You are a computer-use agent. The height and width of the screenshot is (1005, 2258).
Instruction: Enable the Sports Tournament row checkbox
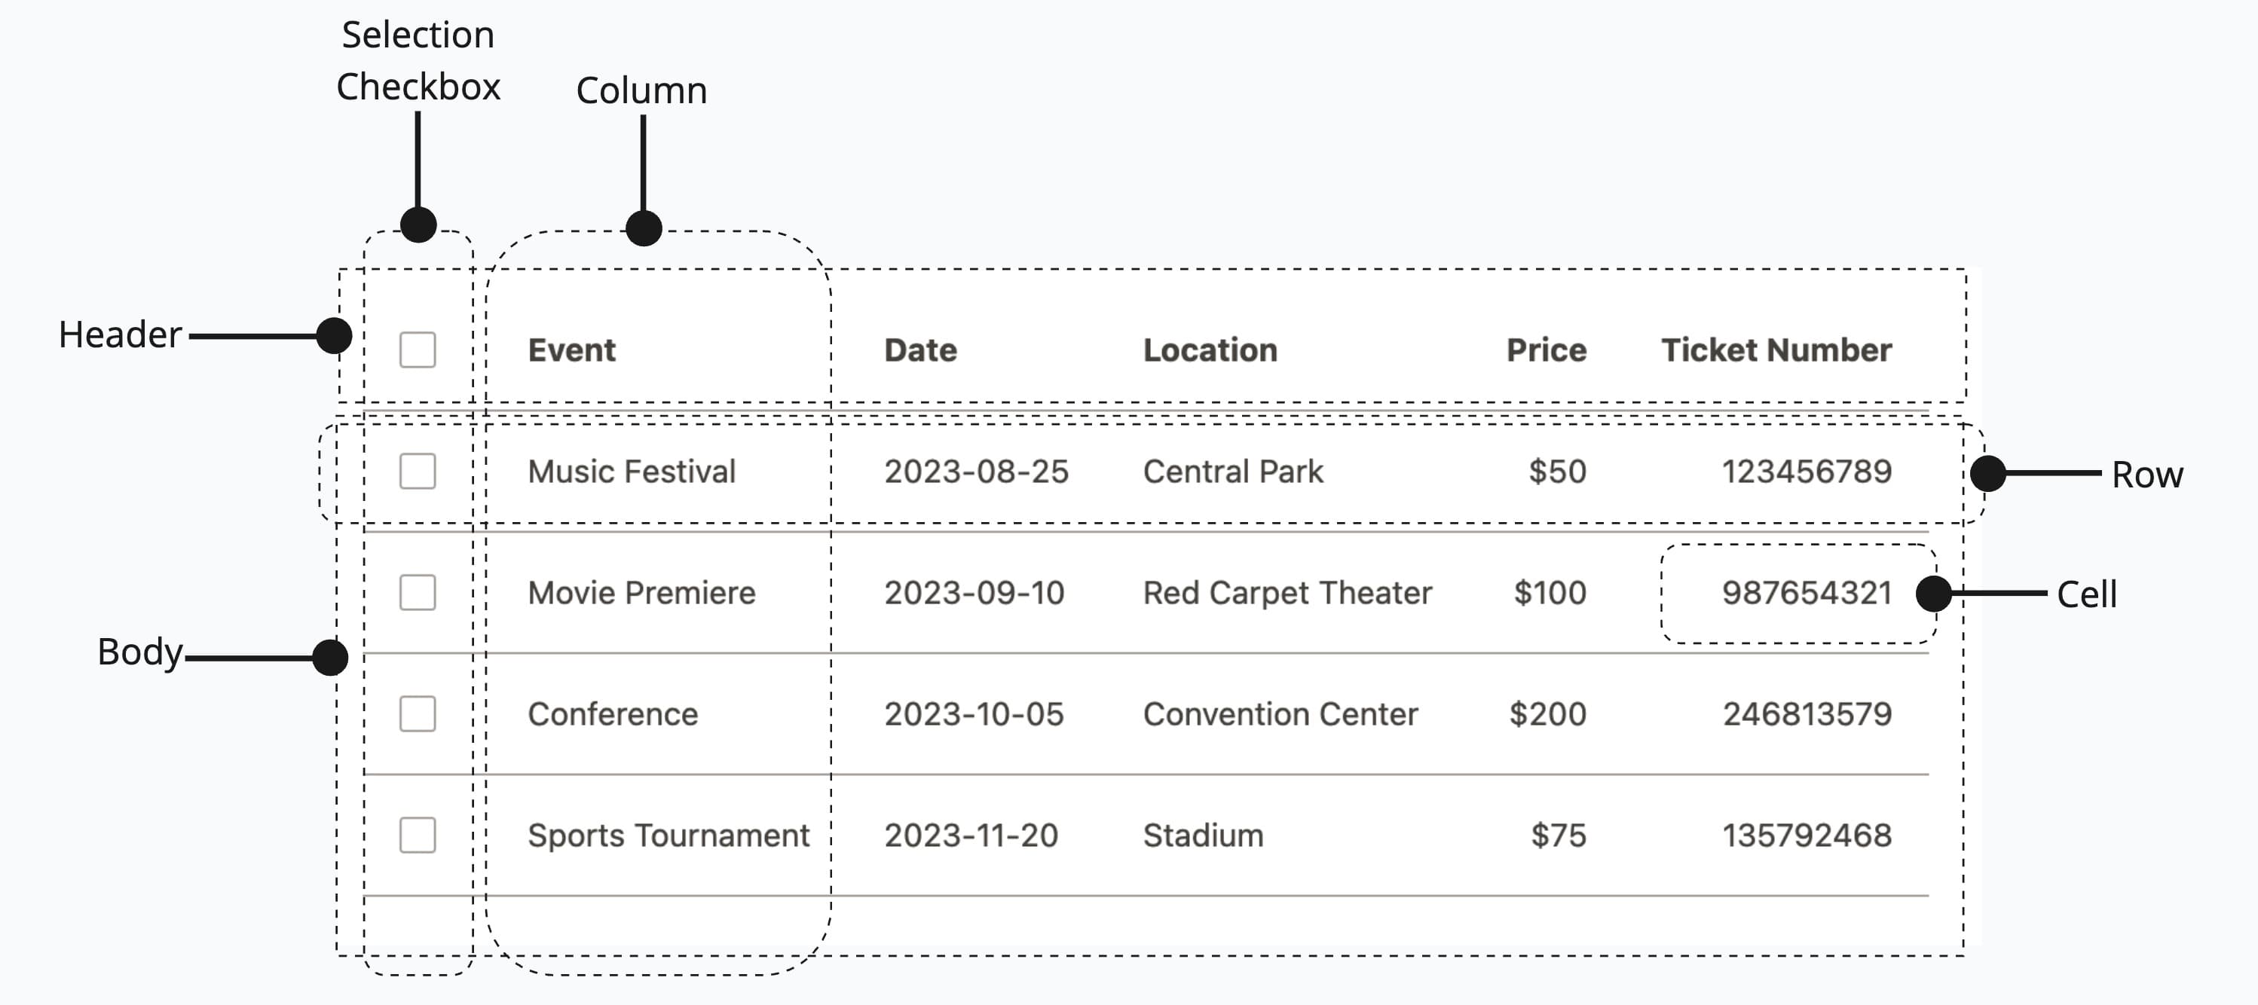418,835
